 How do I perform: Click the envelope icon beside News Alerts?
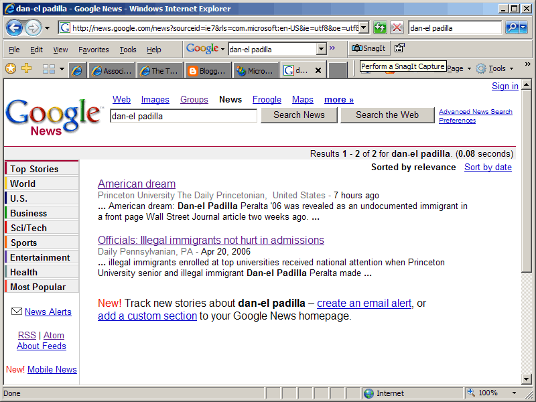(16, 312)
